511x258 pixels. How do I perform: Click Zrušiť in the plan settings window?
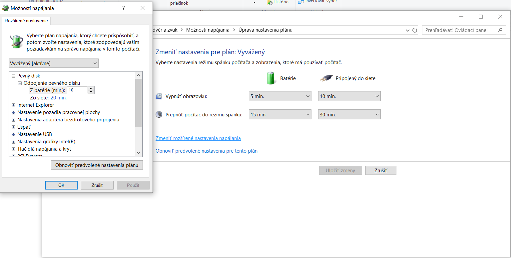click(x=381, y=171)
